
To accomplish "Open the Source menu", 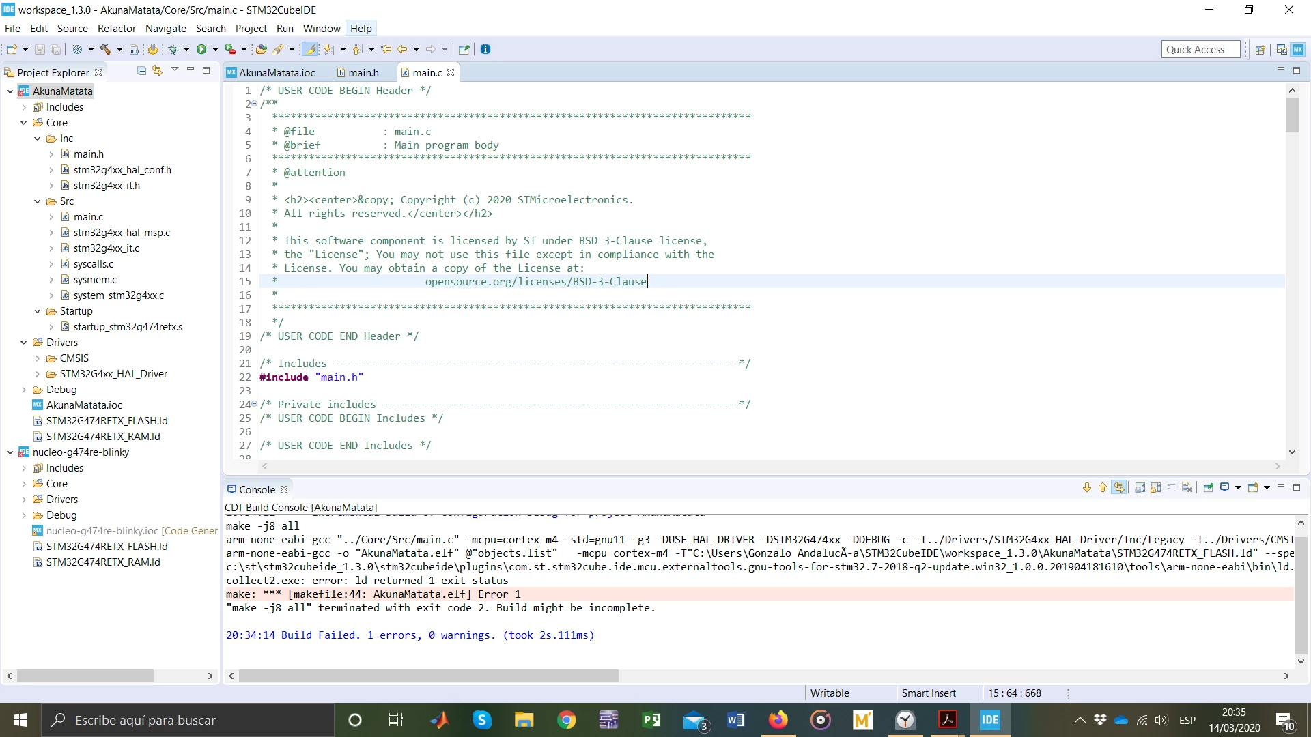I will click(72, 28).
